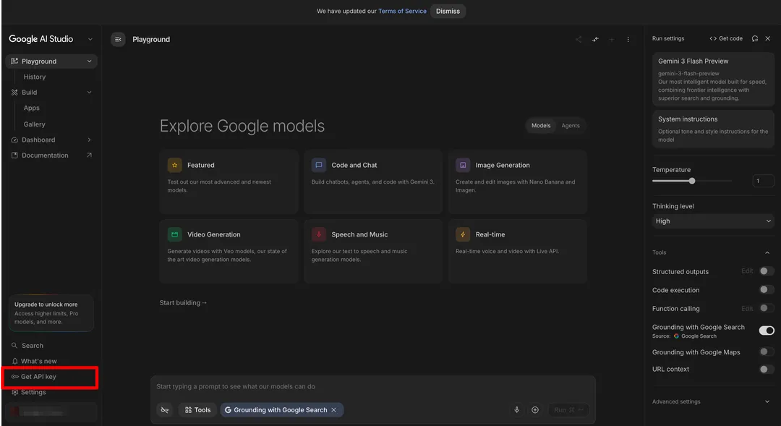
Task: Click the Temperature slider handle
Action: tap(692, 181)
